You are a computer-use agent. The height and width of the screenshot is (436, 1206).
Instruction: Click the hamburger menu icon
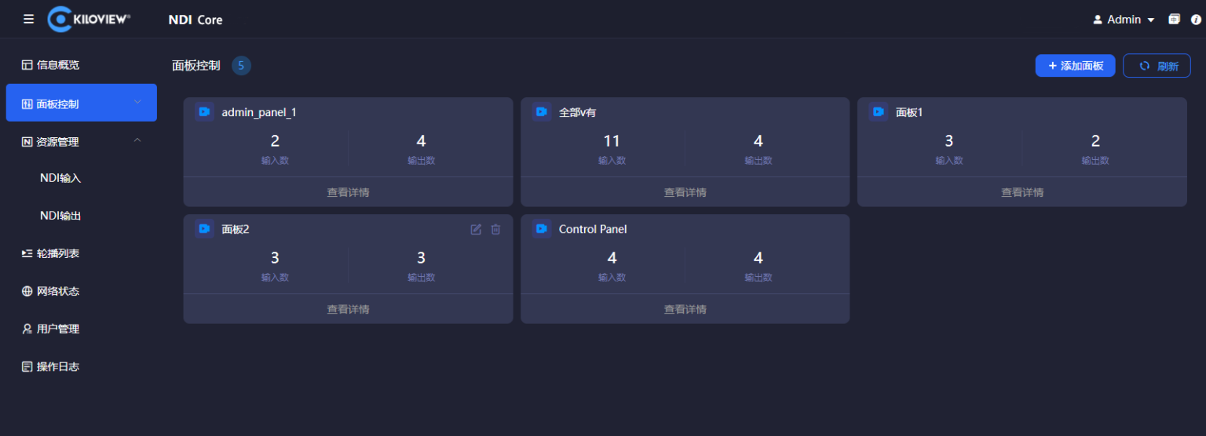click(29, 19)
